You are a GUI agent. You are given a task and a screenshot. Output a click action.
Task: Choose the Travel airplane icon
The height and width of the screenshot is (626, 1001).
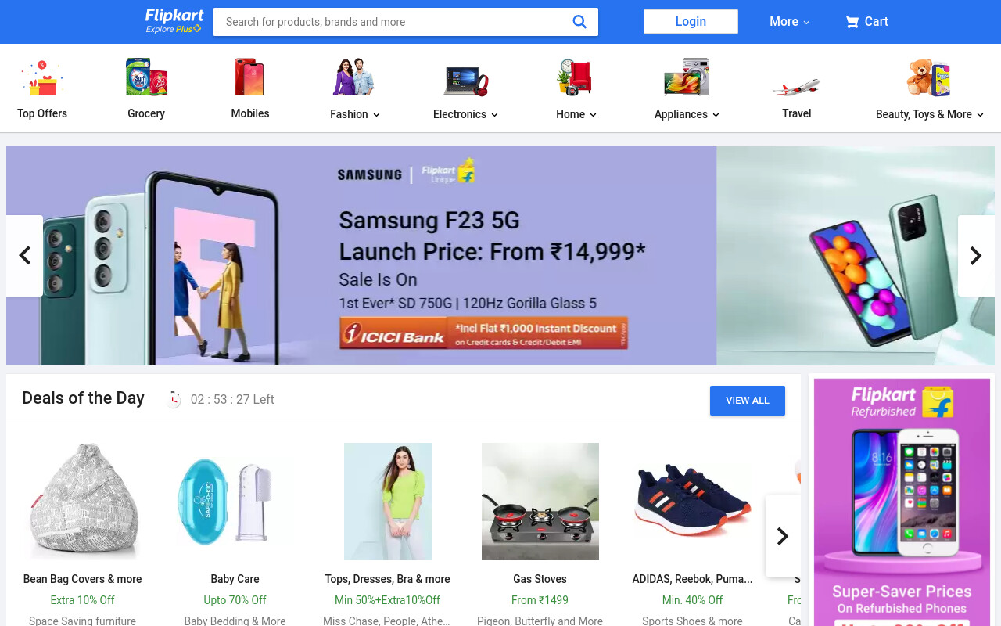click(796, 85)
